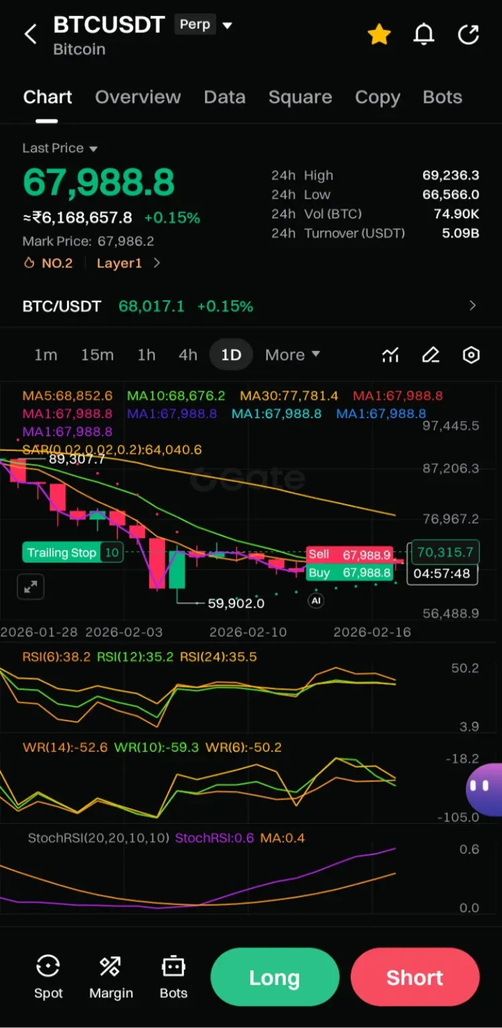The image size is (502, 1028).
Task: Go back using the top-left arrow
Action: [31, 34]
